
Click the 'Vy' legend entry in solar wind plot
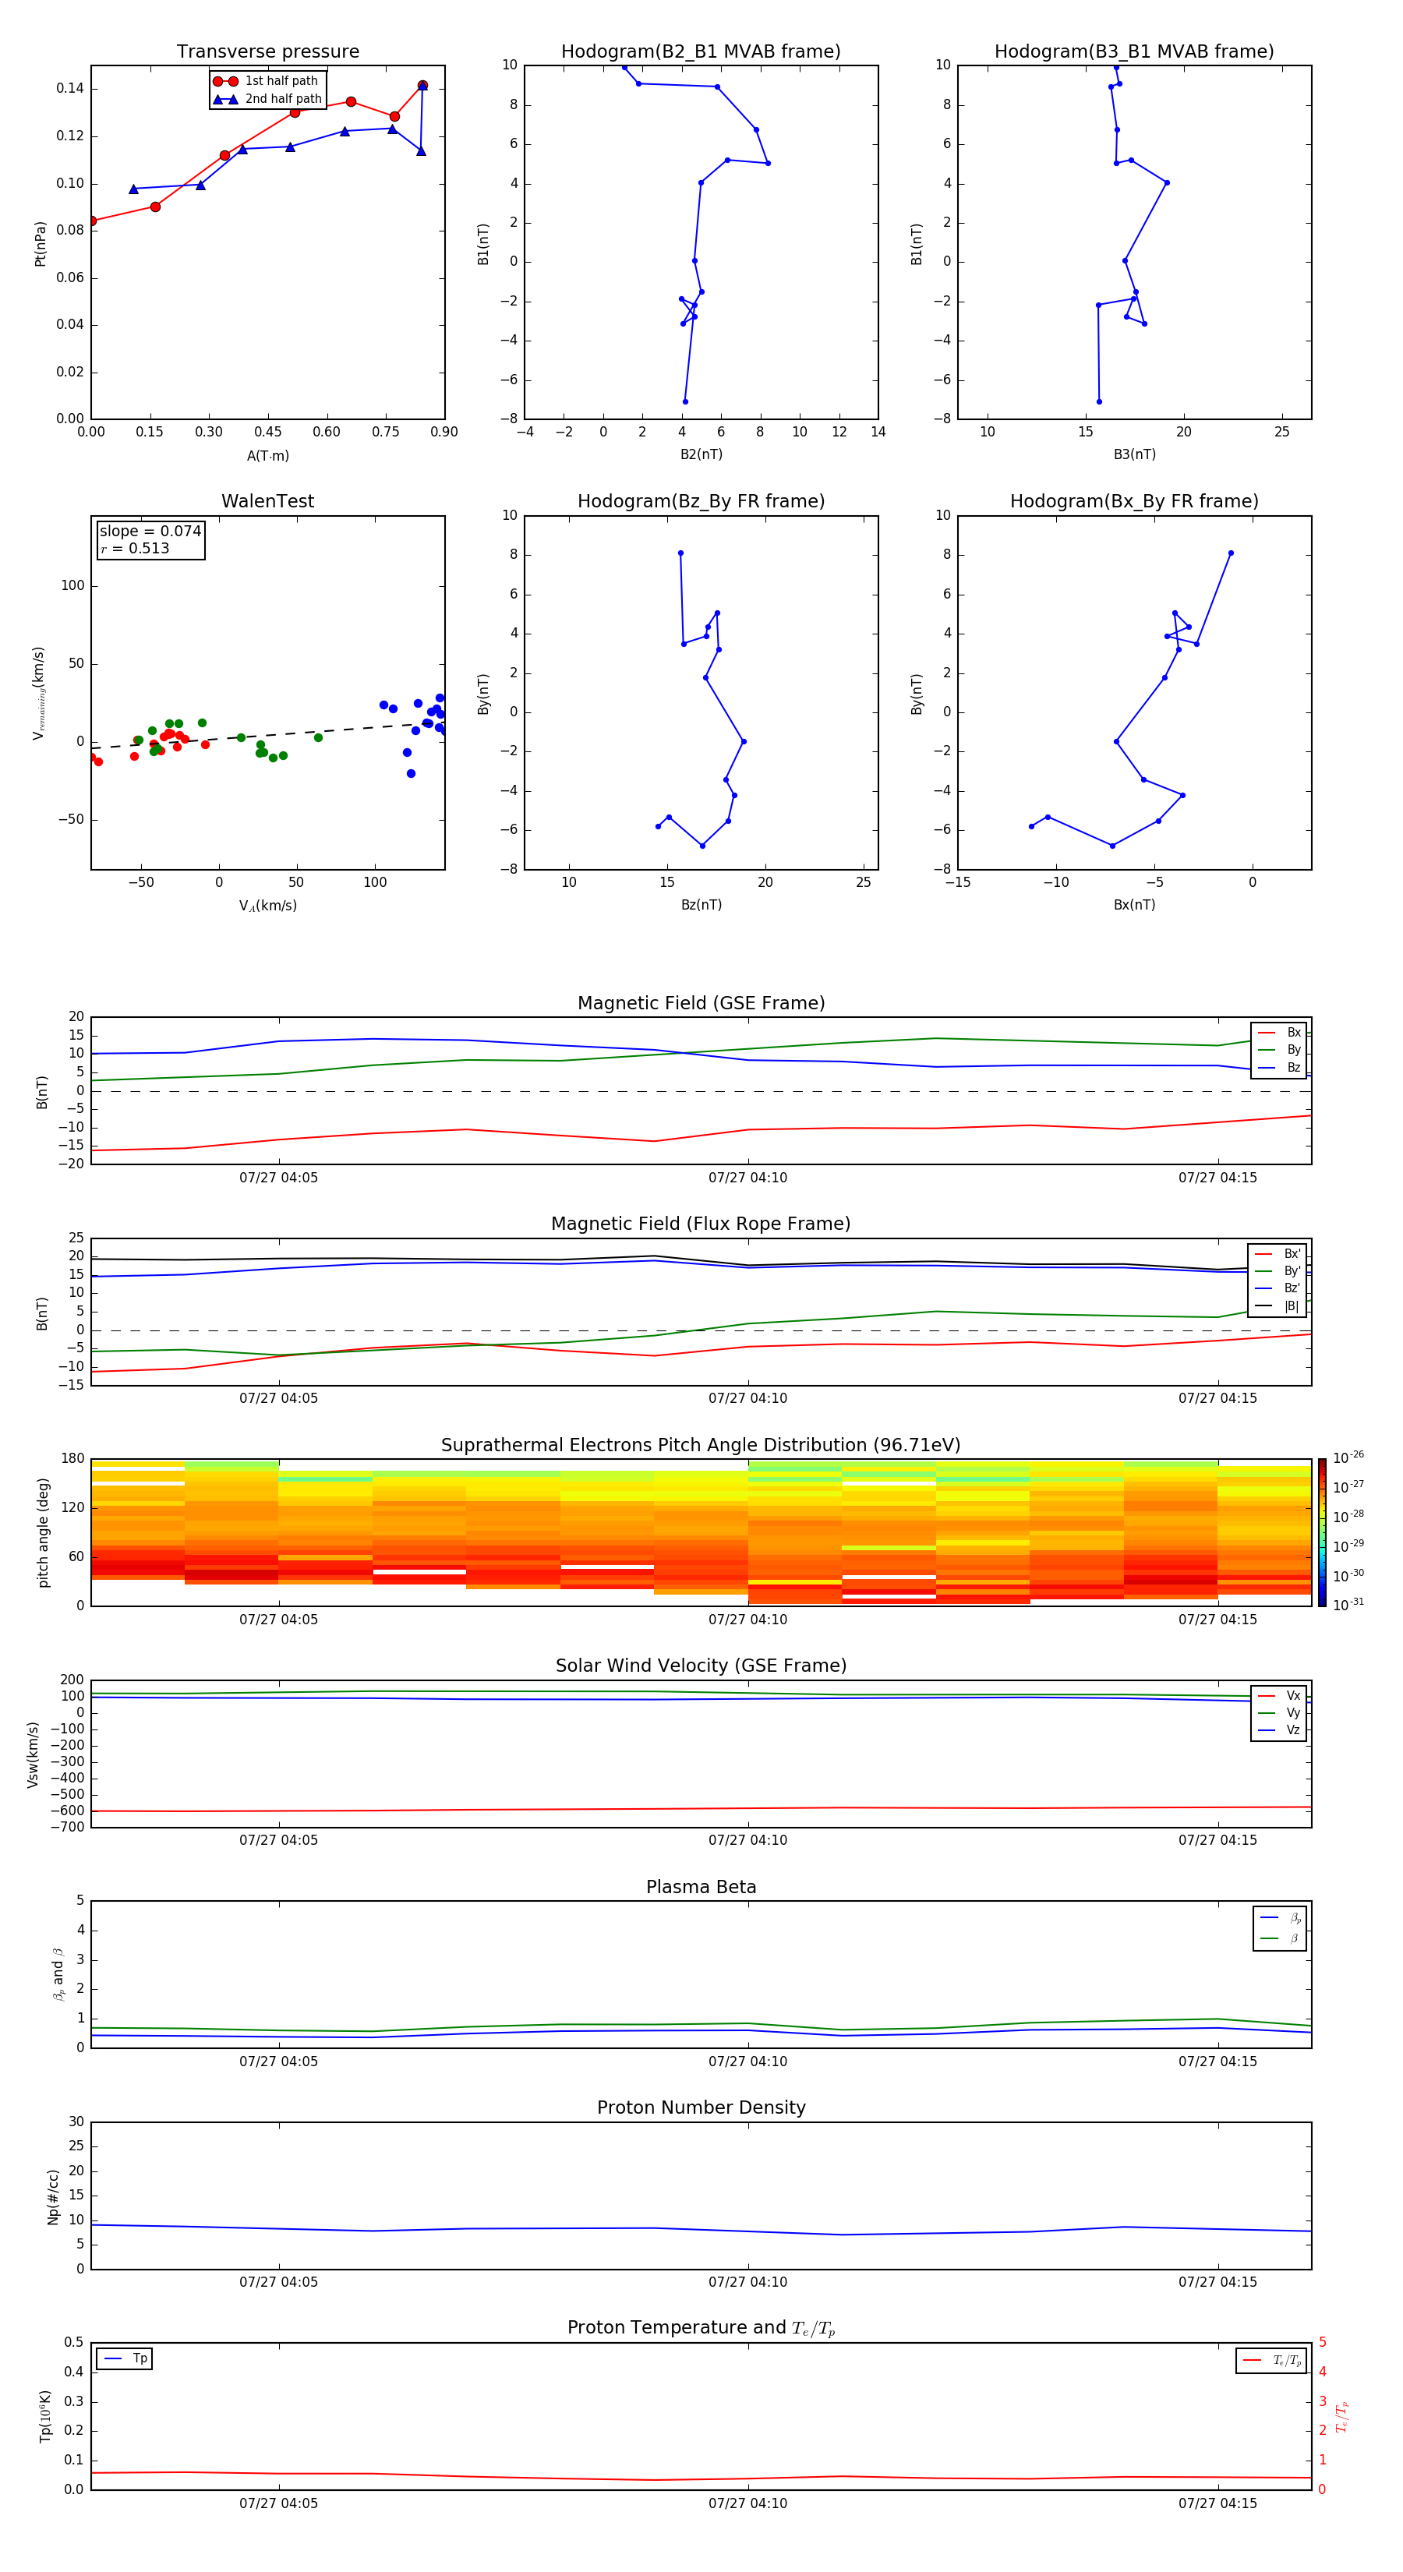[x=1279, y=1713]
